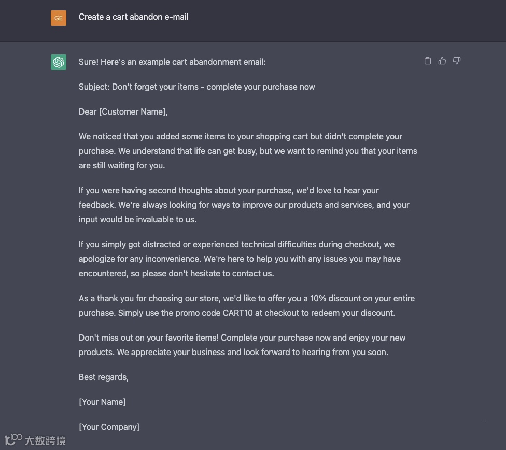This screenshot has height=450, width=506.
Task: Click the intro line 'Sure! Here's an example'
Action: pos(172,62)
